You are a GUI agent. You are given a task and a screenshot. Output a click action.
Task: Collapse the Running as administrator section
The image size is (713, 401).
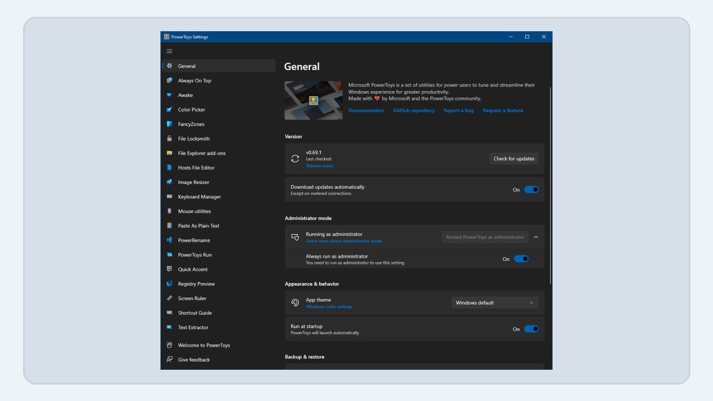point(536,237)
